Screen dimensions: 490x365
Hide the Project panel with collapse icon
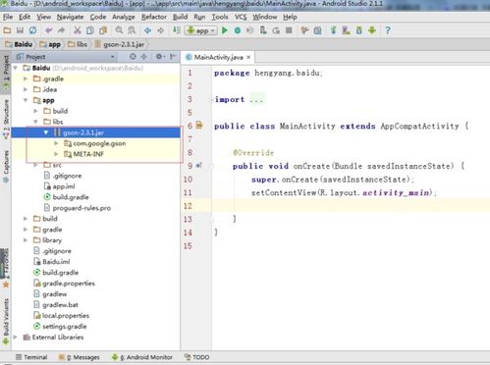[173, 57]
